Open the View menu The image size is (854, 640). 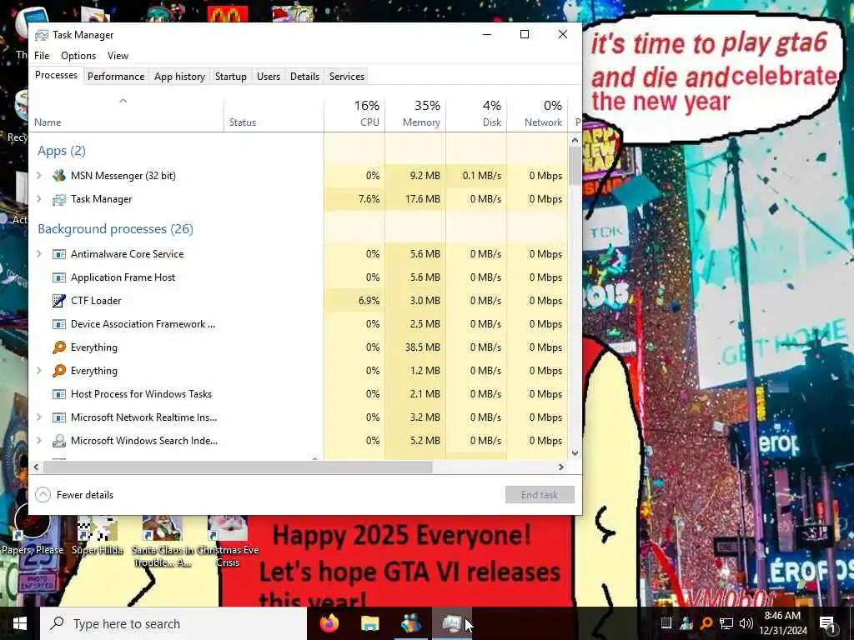118,56
